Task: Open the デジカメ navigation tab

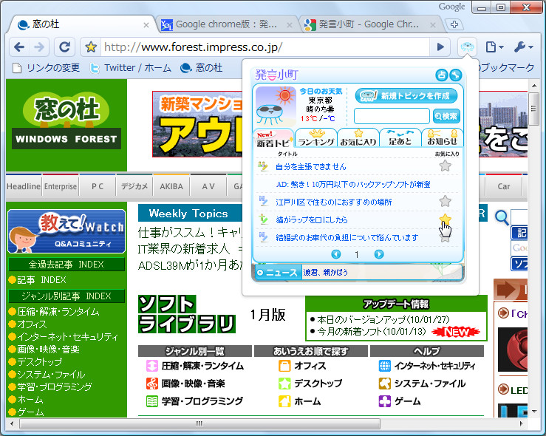Action: point(134,187)
